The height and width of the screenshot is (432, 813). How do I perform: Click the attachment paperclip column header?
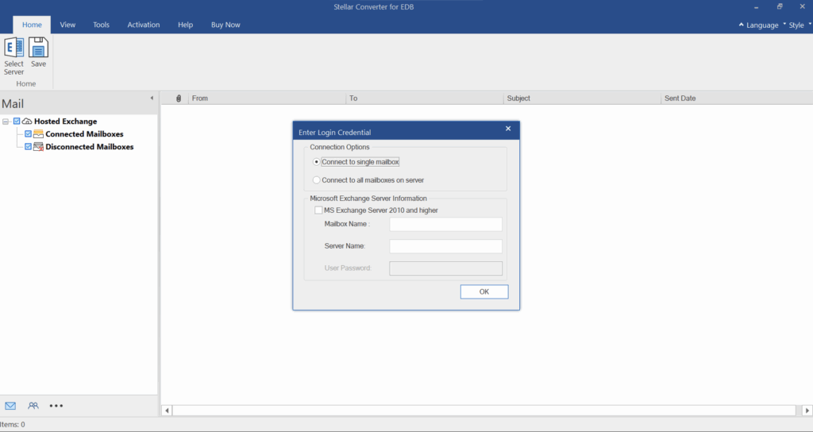point(179,98)
